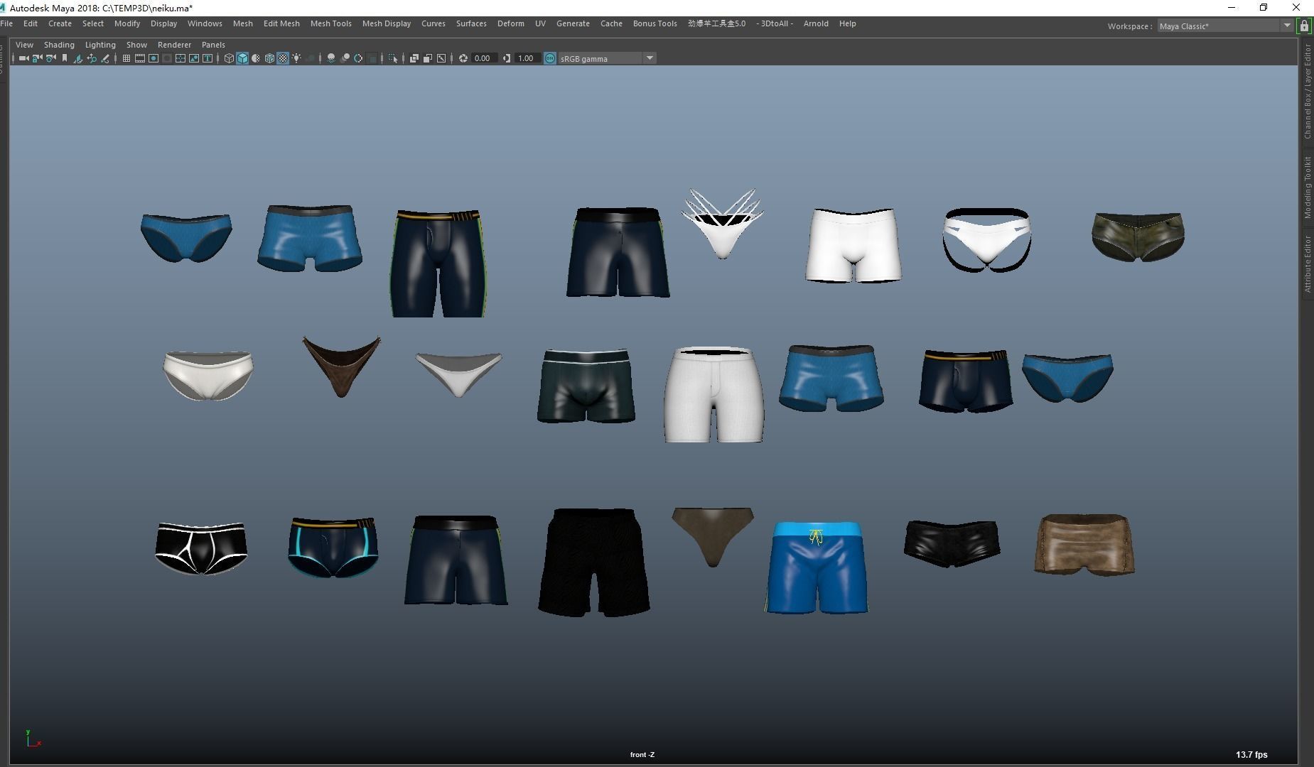The width and height of the screenshot is (1314, 767).
Task: Click the Motion Blur icon
Action: (x=345, y=58)
